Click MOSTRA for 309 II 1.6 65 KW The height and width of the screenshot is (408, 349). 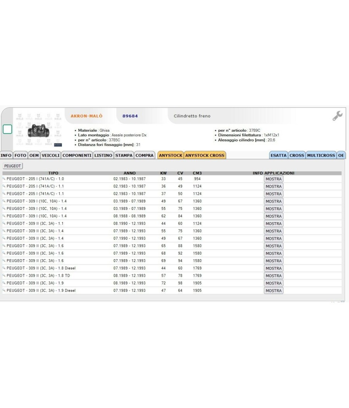pyautogui.click(x=273, y=246)
